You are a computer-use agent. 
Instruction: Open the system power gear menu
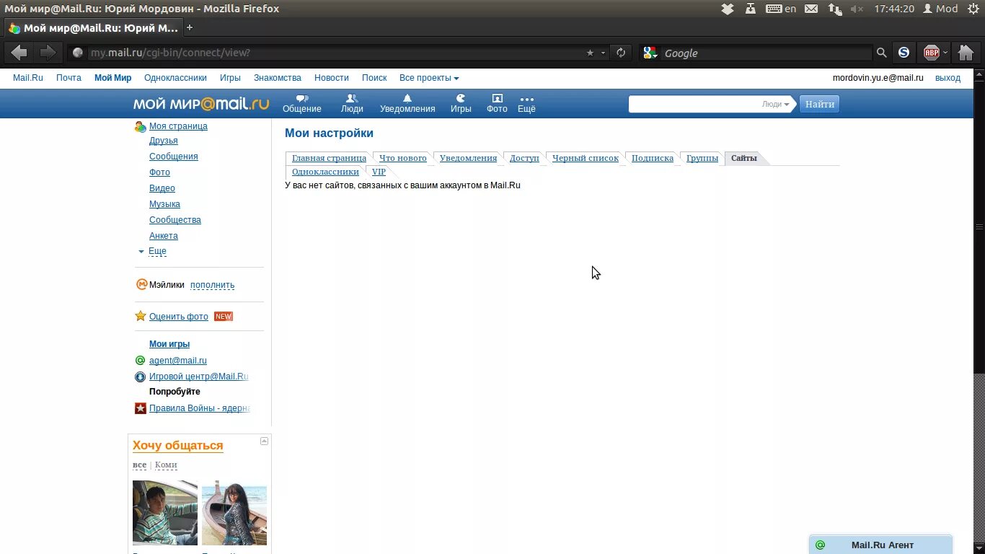click(972, 9)
